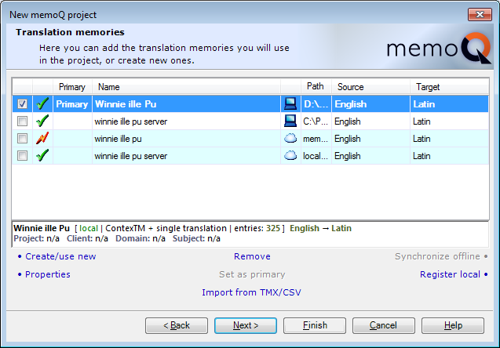Click 'Import from TMX/CSV' link
This screenshot has height=348, width=500.
(252, 292)
